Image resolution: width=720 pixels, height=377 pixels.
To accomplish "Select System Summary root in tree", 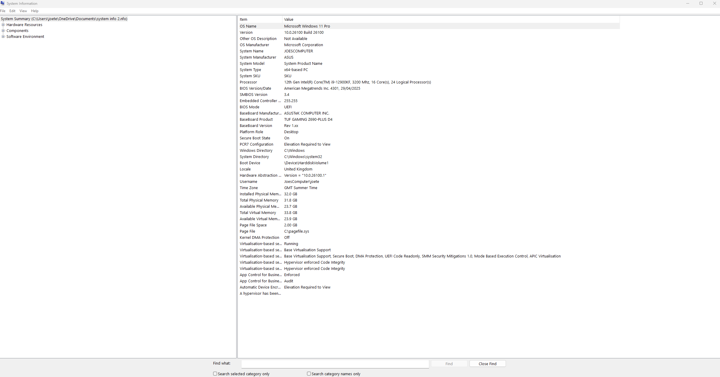I will tap(64, 19).
